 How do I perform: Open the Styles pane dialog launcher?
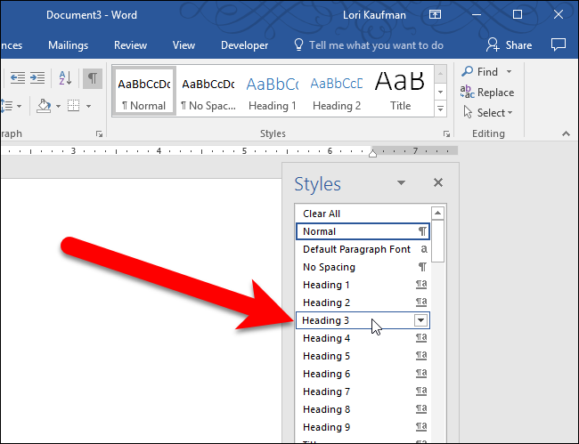point(446,134)
